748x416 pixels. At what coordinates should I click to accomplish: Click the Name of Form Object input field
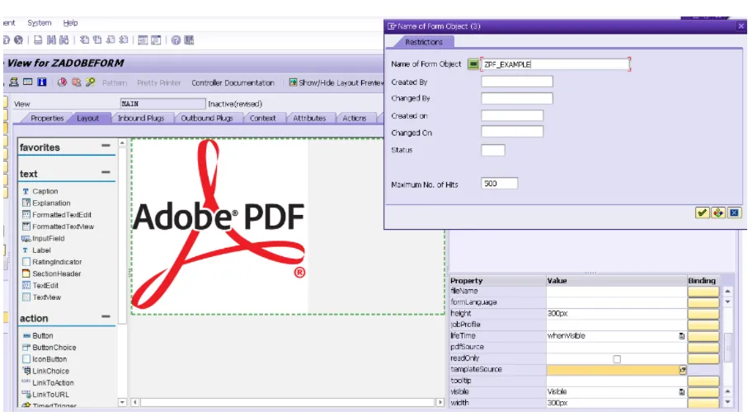click(555, 64)
